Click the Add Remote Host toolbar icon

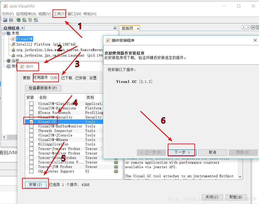coord(19,20)
